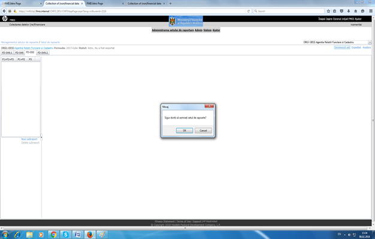The height and width of the screenshot is (239, 375).
Task: Open Firefox taskbar icon
Action: [x=90, y=235]
